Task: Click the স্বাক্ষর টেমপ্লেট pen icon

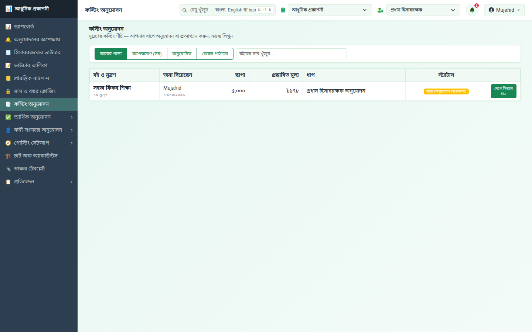Action: [x=8, y=169]
